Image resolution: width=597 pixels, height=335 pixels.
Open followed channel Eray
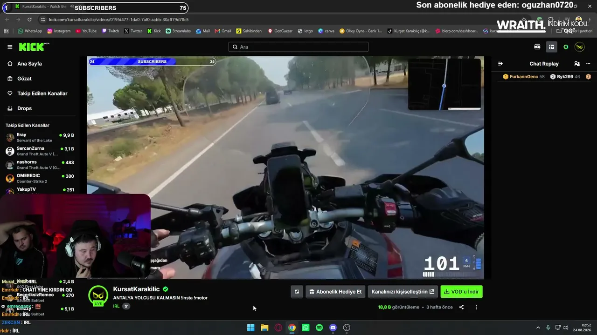point(40,137)
